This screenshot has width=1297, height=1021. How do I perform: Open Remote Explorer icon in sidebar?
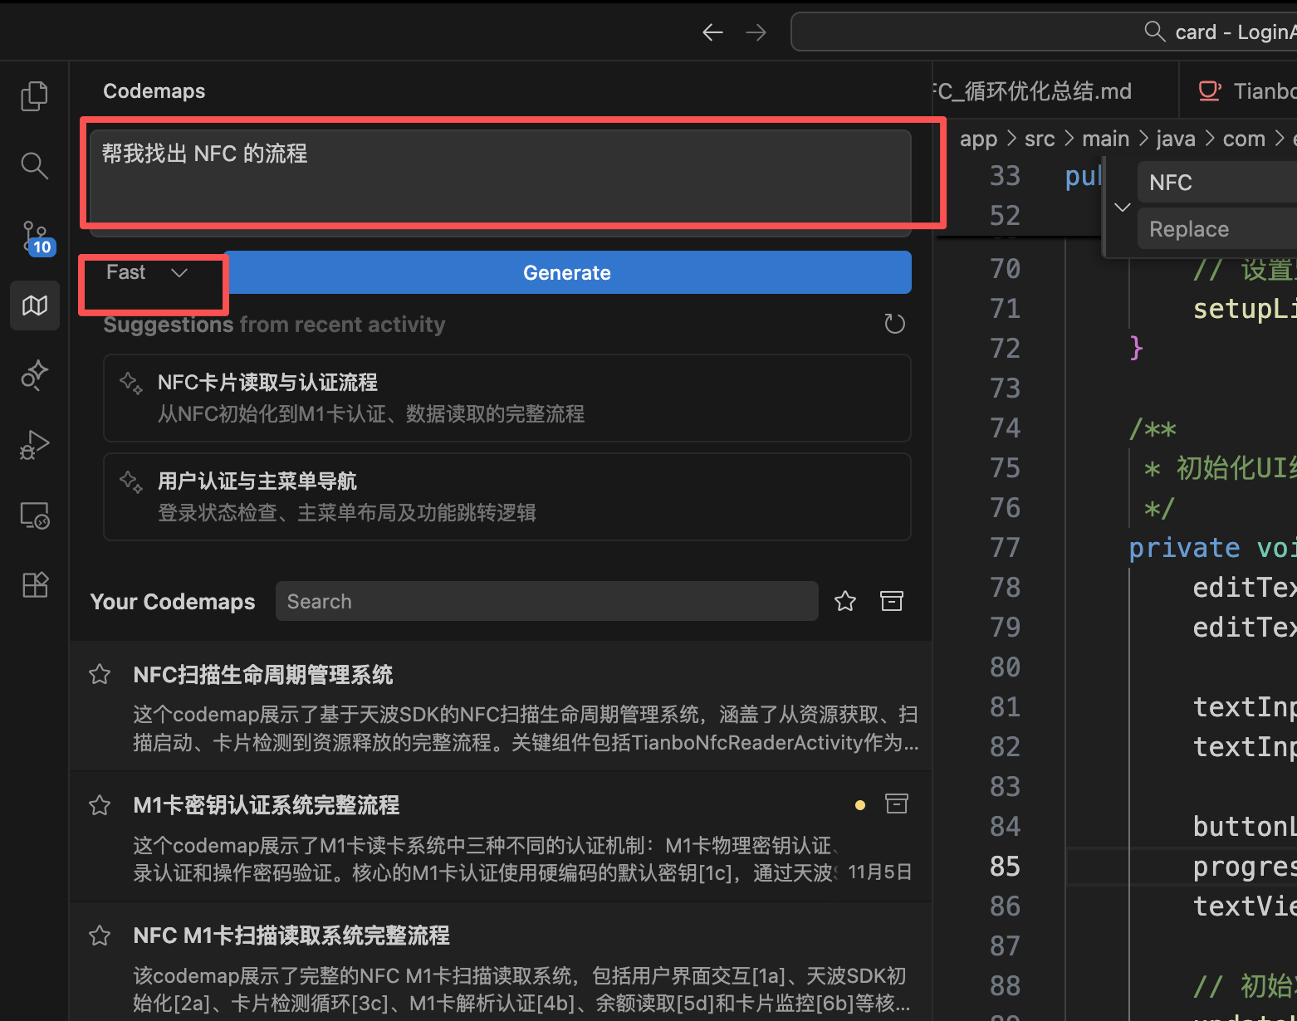pyautogui.click(x=35, y=515)
